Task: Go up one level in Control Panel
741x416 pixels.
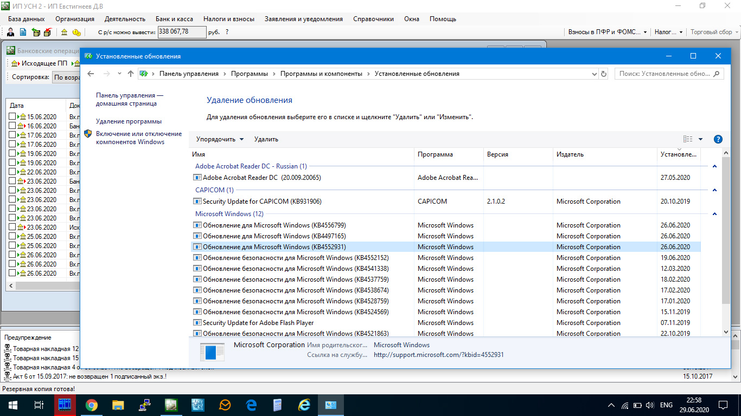Action: pyautogui.click(x=130, y=74)
